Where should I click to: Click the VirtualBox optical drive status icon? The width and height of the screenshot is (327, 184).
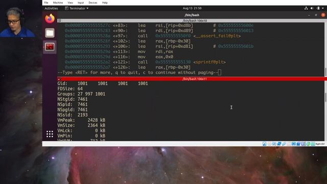click(x=269, y=144)
